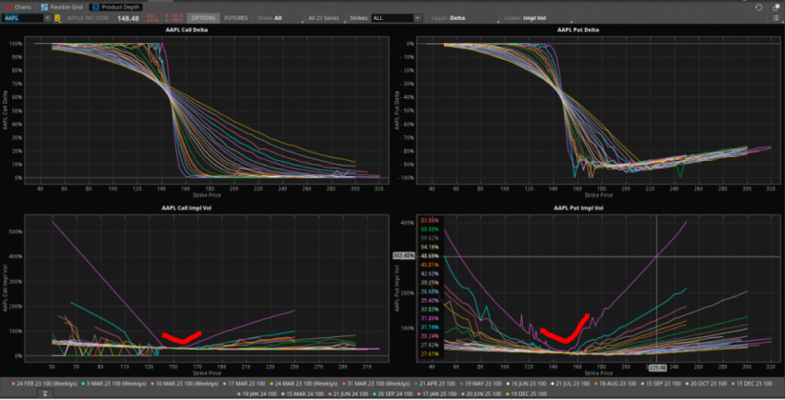
Task: Open the Strikes ALL combo box
Action: point(396,18)
